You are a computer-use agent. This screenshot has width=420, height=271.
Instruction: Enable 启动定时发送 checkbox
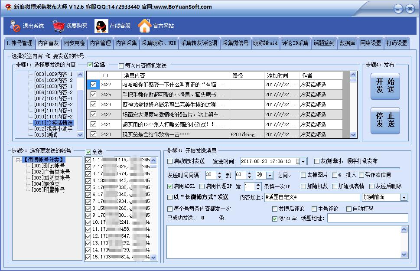170,161
